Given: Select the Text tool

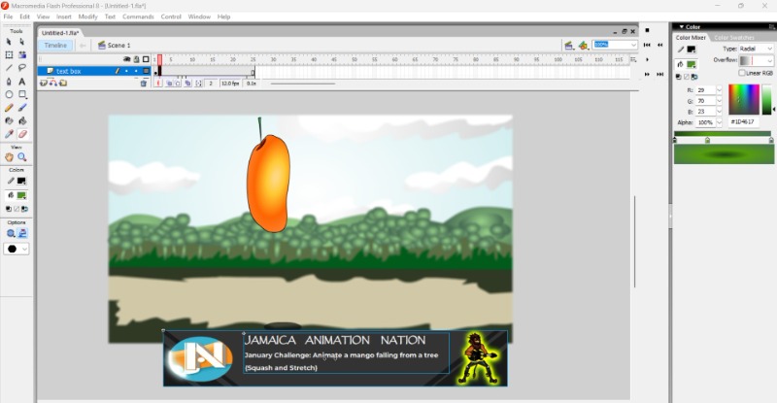Looking at the screenshot, I should [22, 82].
